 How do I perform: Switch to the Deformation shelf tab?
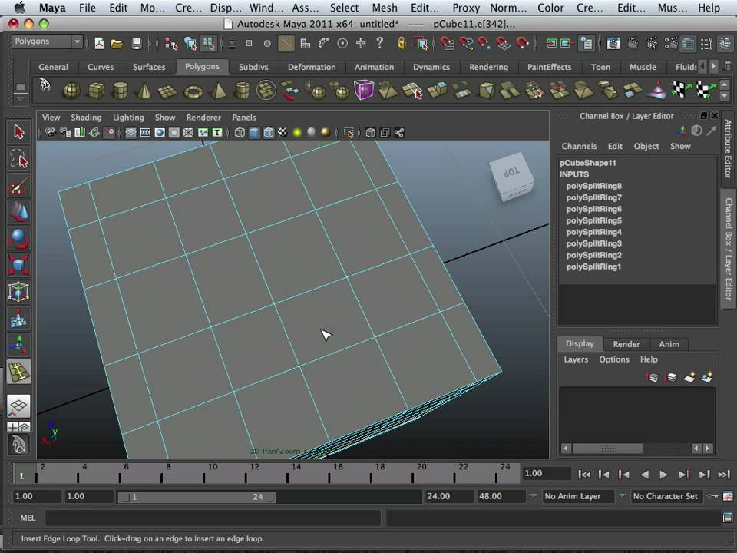pos(312,67)
